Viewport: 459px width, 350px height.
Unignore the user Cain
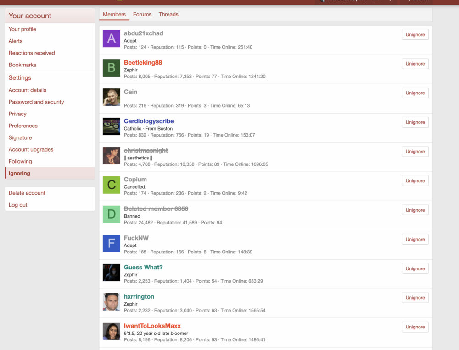click(x=415, y=93)
